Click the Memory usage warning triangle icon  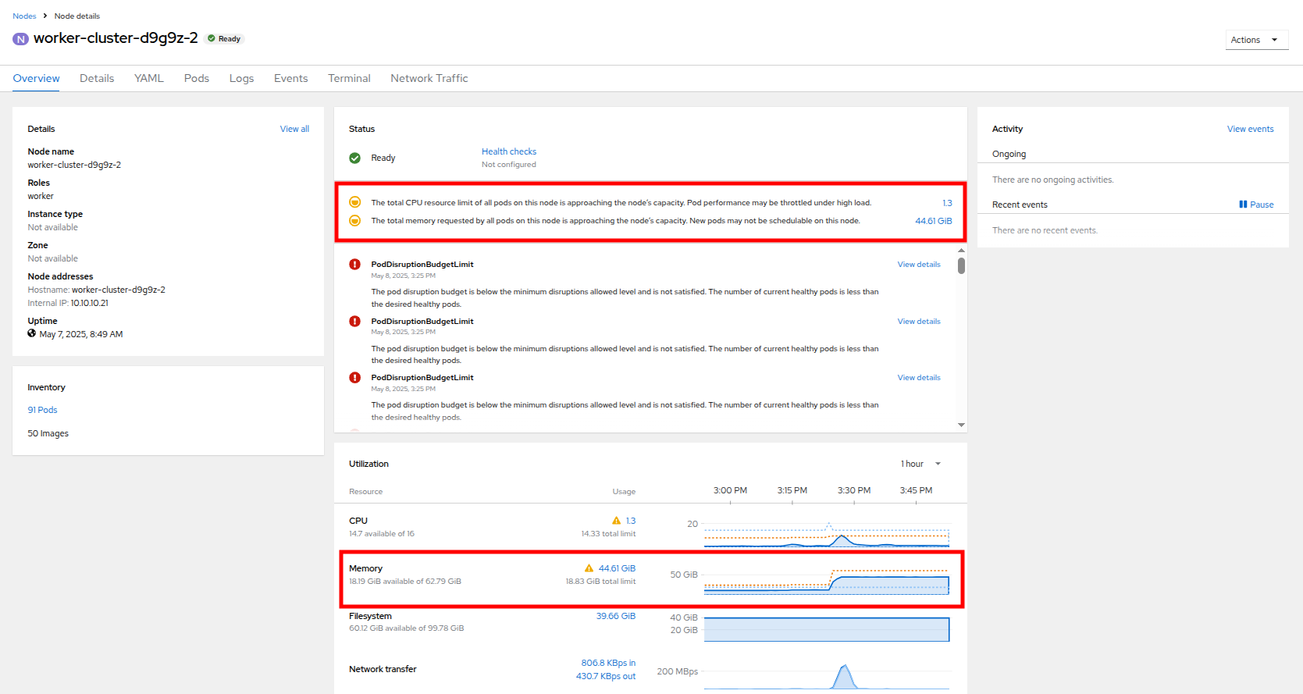point(589,568)
